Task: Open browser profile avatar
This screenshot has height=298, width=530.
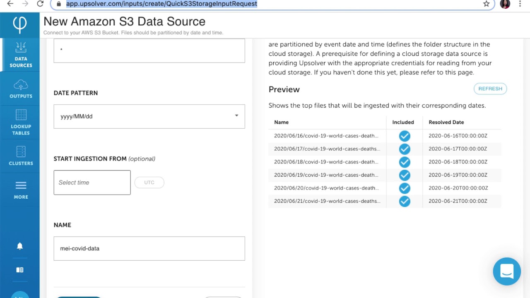Action: click(505, 4)
